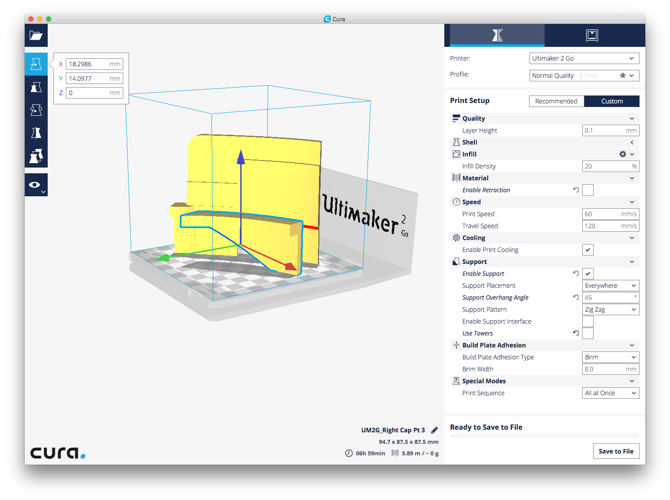Collapse the Support section
This screenshot has height=500, width=670.
pos(632,262)
